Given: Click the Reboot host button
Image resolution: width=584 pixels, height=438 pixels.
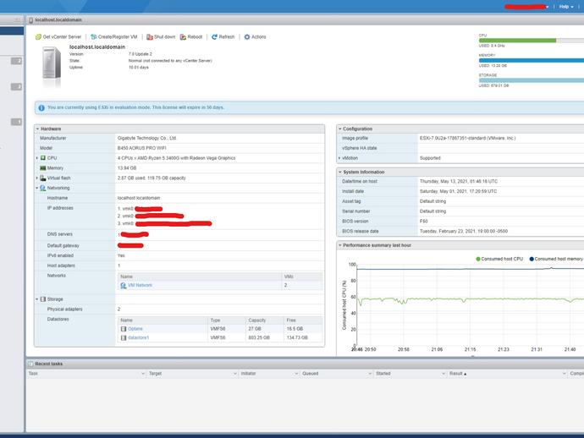Looking at the screenshot, I should [x=191, y=37].
